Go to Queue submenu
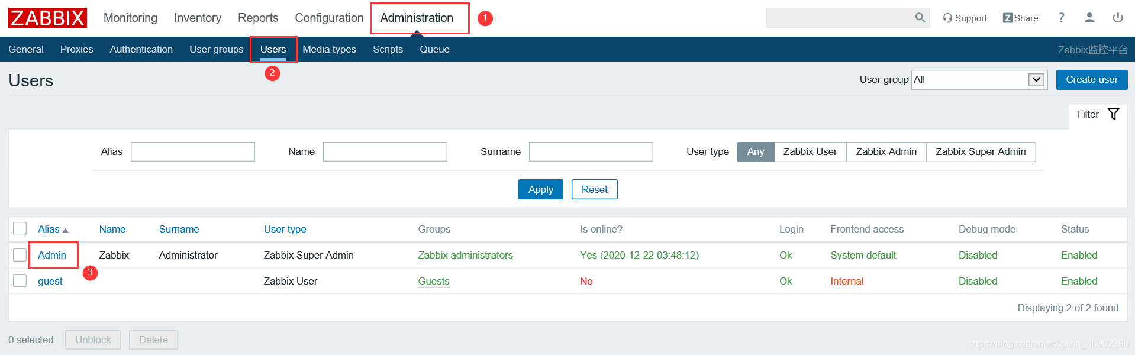This screenshot has width=1135, height=355. (435, 49)
